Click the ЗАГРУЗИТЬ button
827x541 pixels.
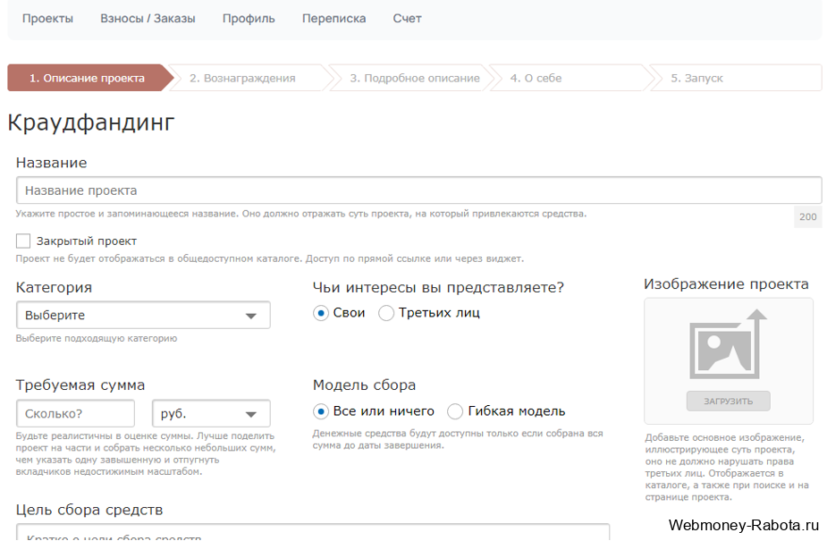click(729, 402)
